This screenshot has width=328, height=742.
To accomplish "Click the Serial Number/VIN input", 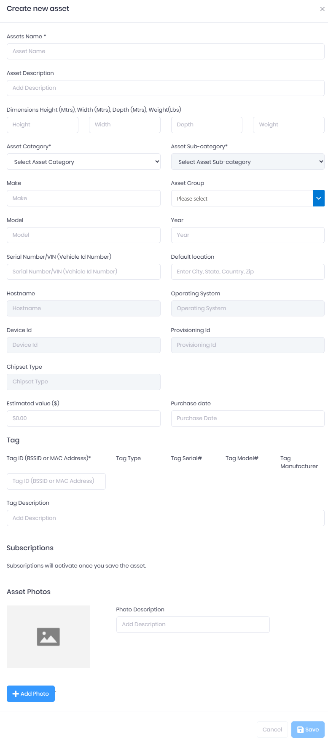I will click(x=83, y=271).
